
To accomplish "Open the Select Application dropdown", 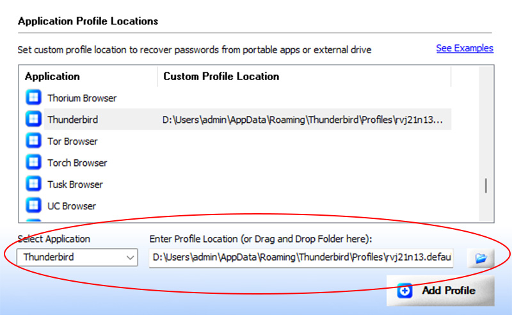I will pos(77,257).
